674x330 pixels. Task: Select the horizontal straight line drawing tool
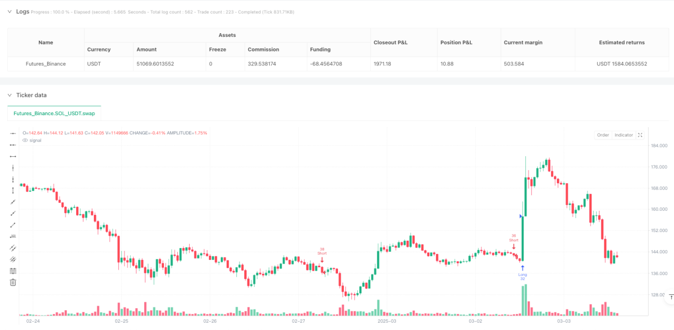pos(13,133)
